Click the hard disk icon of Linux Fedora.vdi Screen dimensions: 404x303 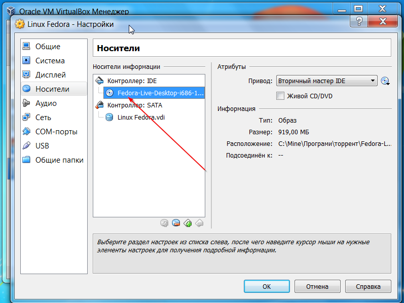click(x=109, y=118)
